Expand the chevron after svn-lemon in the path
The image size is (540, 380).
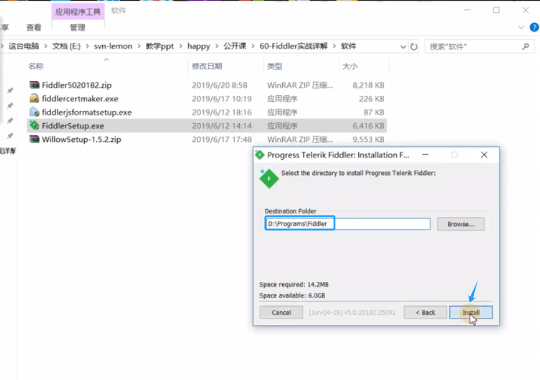click(139, 46)
